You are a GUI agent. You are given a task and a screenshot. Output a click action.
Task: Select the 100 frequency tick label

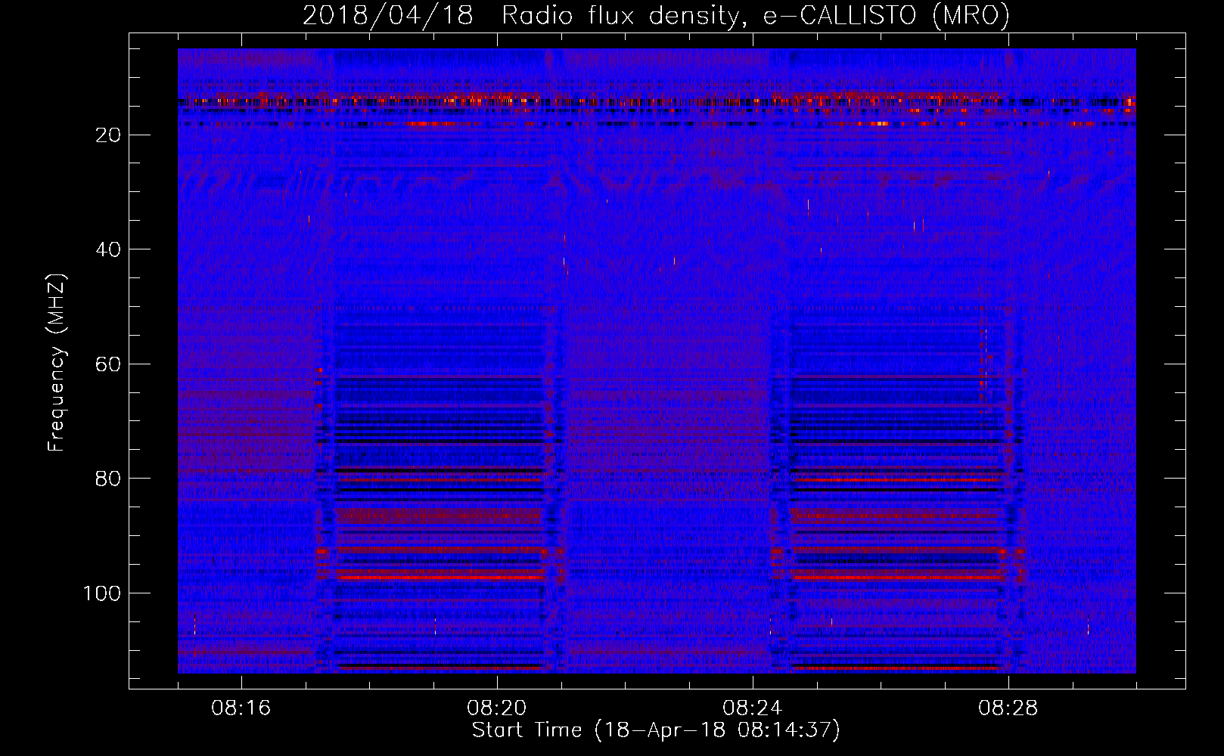click(103, 593)
